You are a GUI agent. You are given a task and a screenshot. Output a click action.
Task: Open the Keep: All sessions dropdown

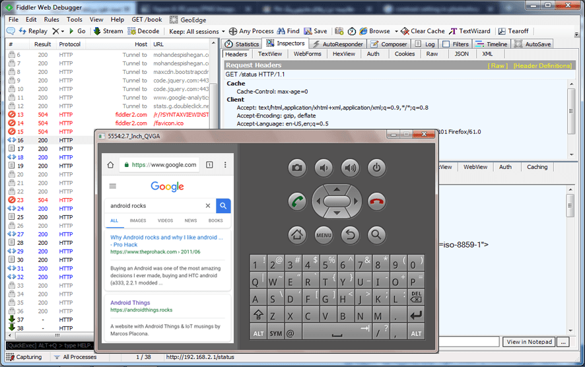(197, 31)
